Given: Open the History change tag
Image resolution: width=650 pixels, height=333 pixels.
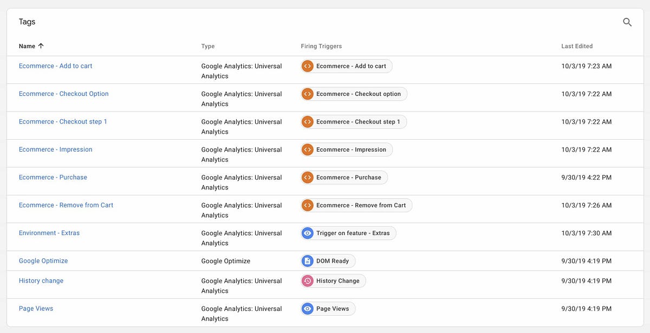Looking at the screenshot, I should click(x=41, y=281).
